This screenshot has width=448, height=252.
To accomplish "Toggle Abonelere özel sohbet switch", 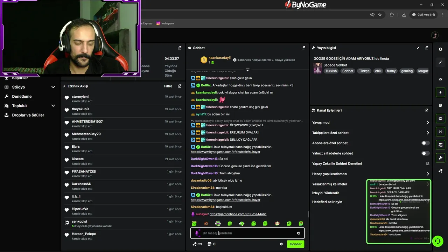I will [x=426, y=143].
